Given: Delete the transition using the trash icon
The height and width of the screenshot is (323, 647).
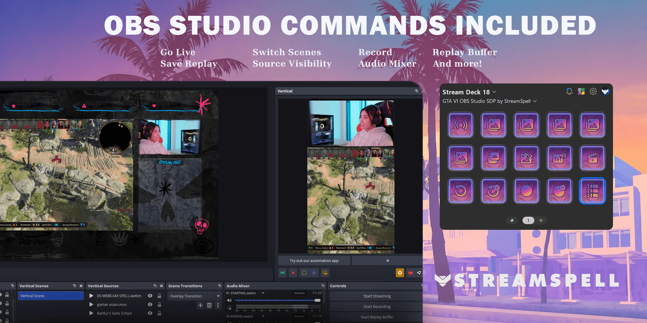Looking at the screenshot, I should (209, 305).
